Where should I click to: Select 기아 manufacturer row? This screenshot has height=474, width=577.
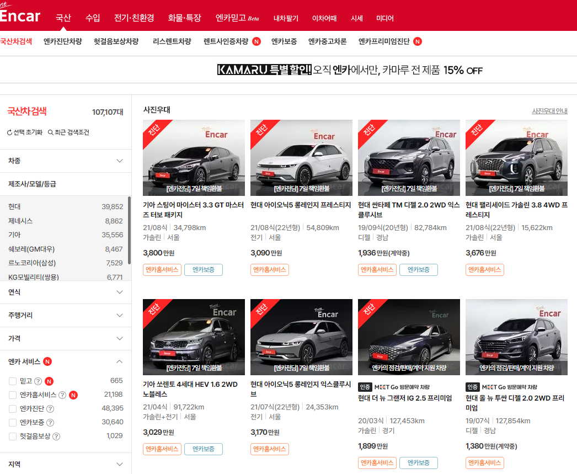[x=66, y=235]
